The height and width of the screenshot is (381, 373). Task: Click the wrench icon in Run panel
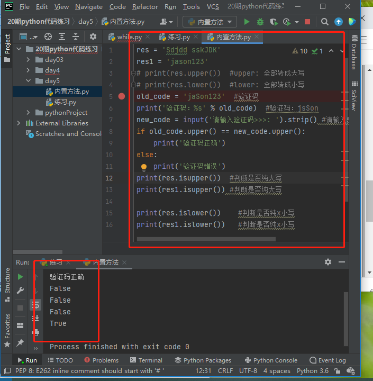point(21,291)
